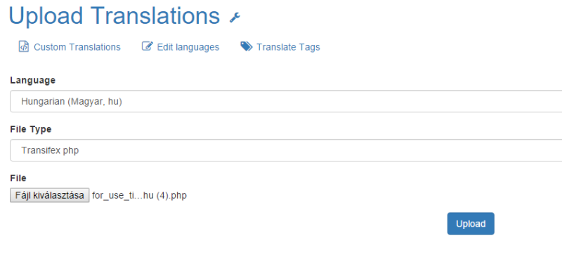Click the tags icon before Translate Tags
Viewport: 562px width, 264px height.
click(247, 46)
